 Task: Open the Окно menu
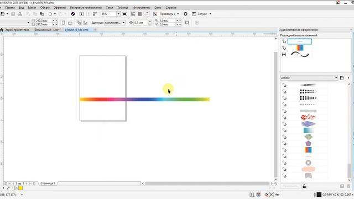(158, 7)
